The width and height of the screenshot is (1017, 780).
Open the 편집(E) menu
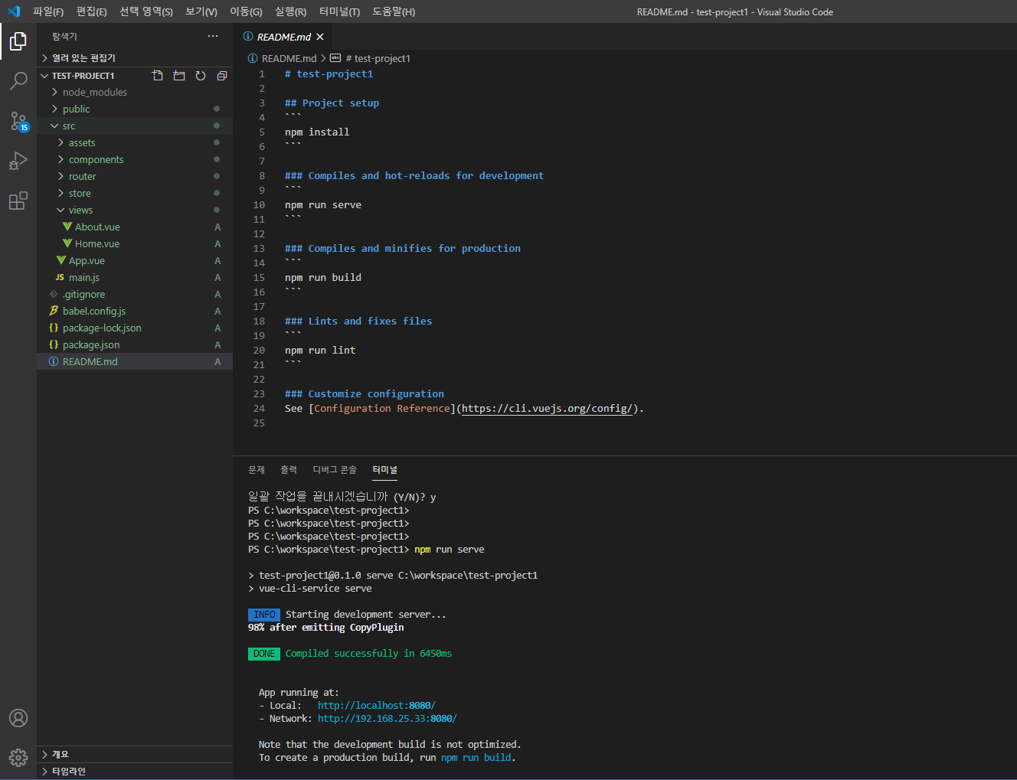92,11
